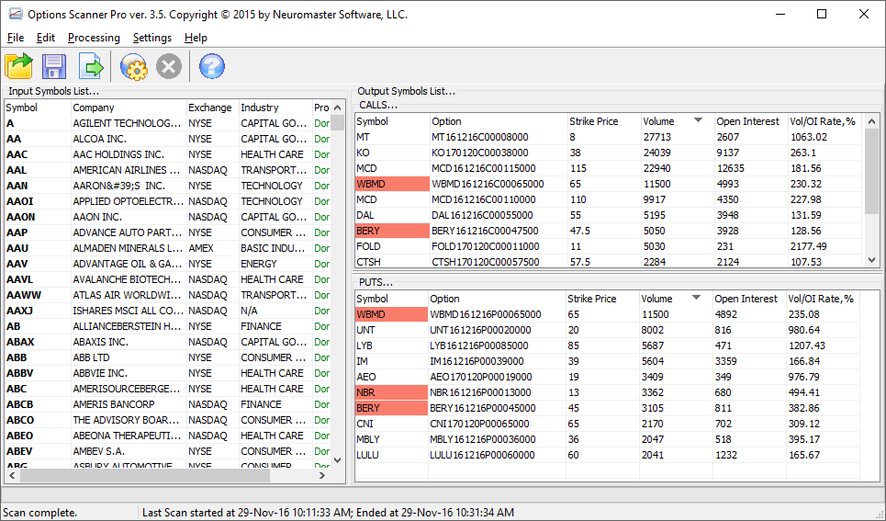The height and width of the screenshot is (521, 886).
Task: Click PUTS Open Interest column header
Action: (748, 299)
